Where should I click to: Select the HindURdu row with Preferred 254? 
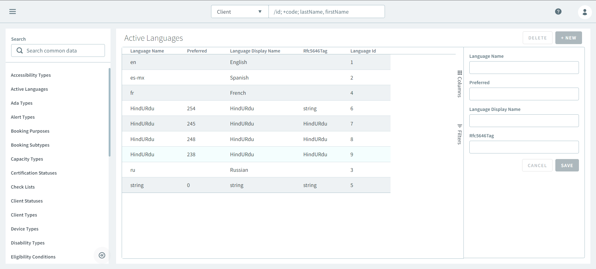256,108
